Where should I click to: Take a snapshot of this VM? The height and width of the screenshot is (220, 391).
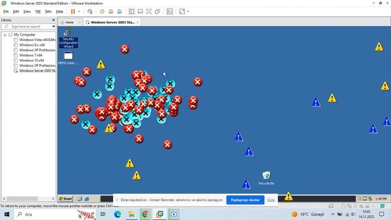(102, 12)
